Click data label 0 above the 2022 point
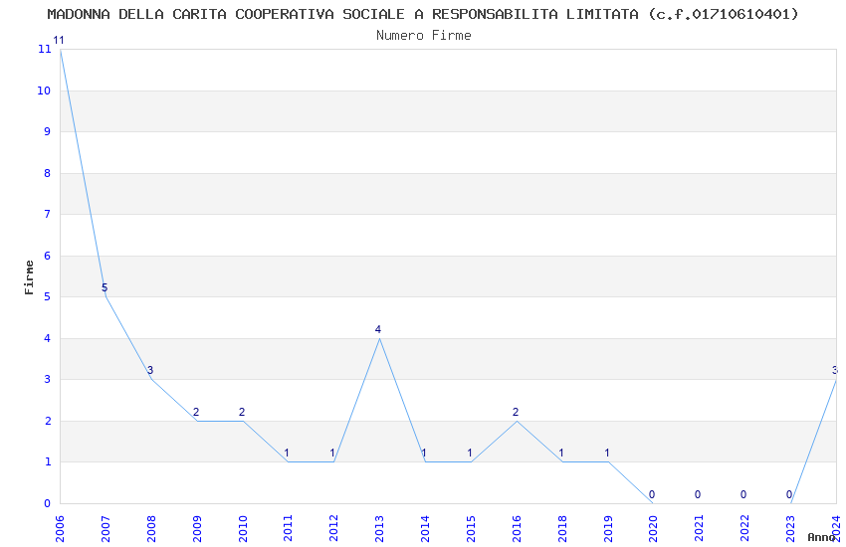 [743, 494]
